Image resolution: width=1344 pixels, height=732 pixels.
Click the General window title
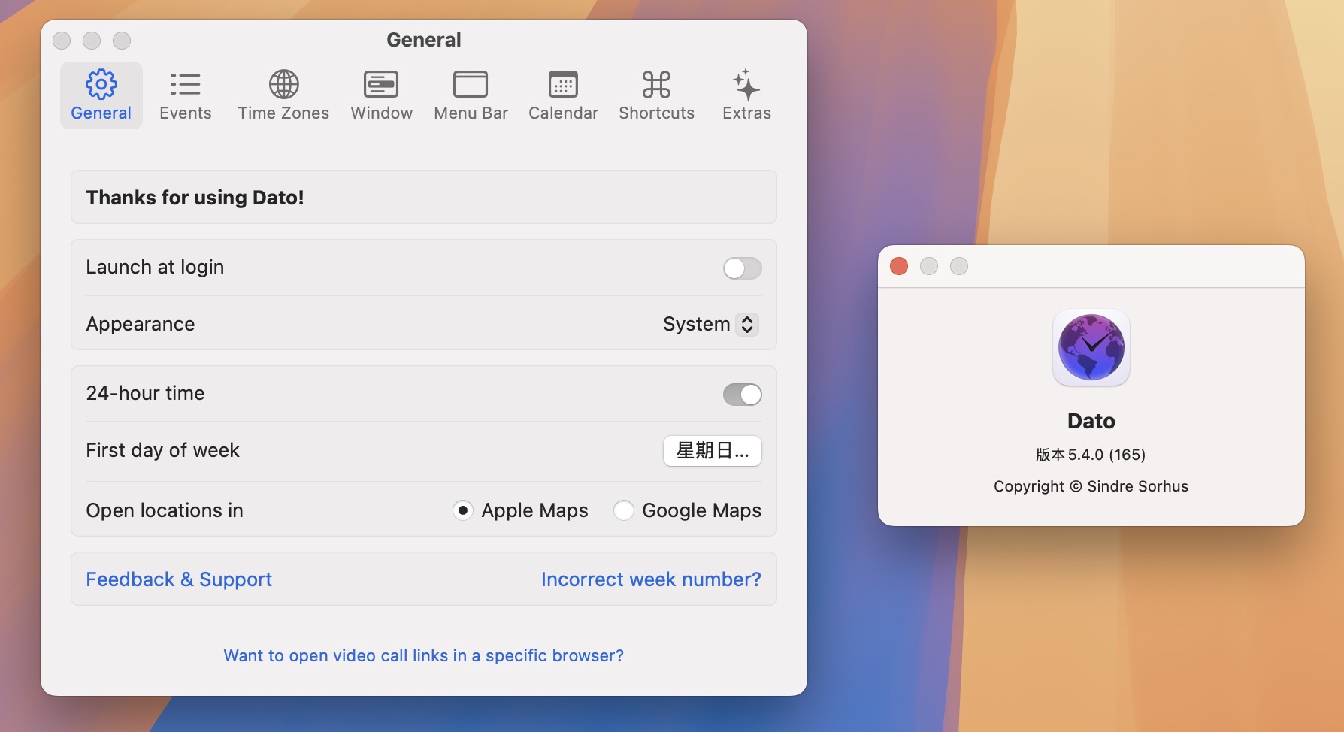click(x=424, y=40)
